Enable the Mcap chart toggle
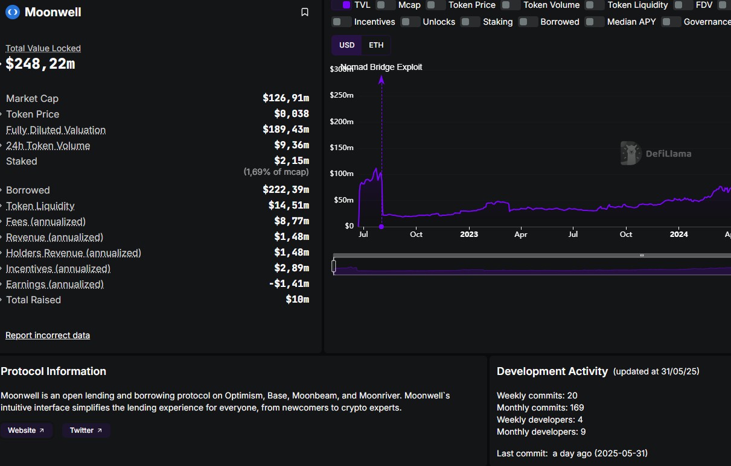 click(x=386, y=5)
